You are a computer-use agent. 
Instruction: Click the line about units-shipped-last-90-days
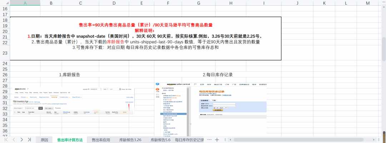tap(146, 42)
